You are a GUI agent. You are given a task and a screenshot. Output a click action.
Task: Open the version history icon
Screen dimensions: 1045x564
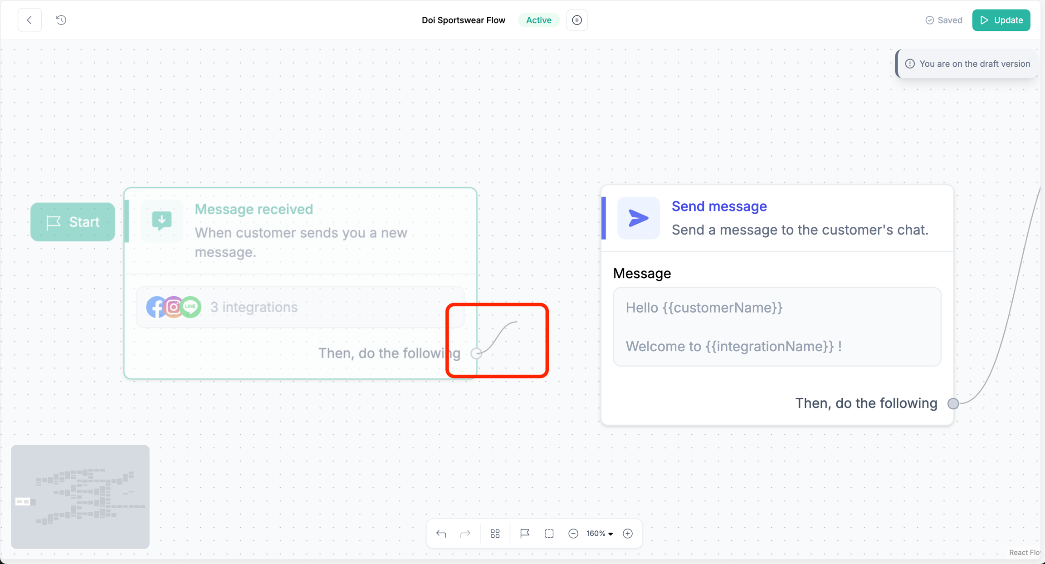[61, 20]
